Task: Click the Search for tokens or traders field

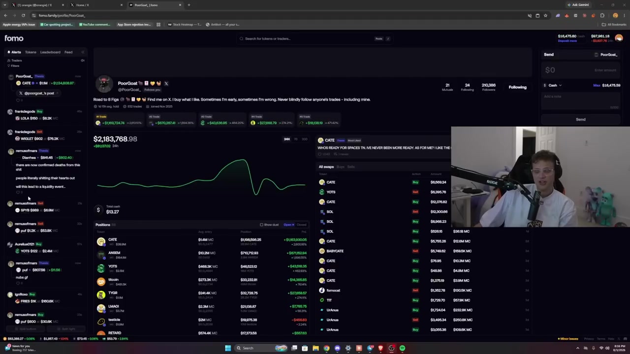Action: pos(314,38)
